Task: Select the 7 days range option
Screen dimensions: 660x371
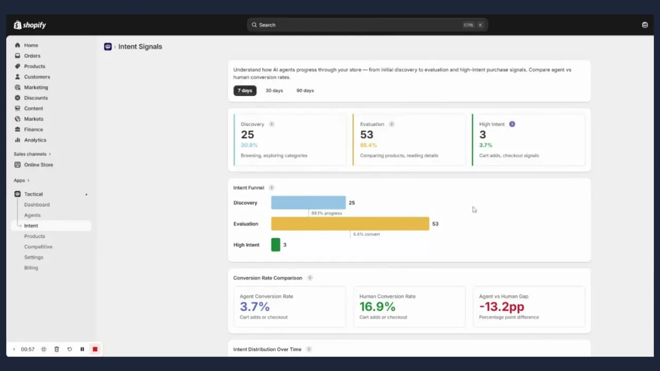Action: [x=245, y=91]
